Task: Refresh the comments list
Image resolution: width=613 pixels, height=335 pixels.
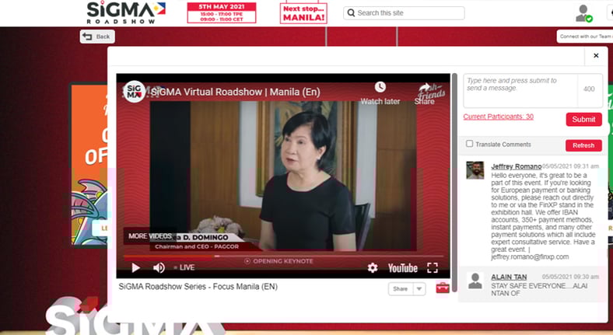Action: click(583, 145)
